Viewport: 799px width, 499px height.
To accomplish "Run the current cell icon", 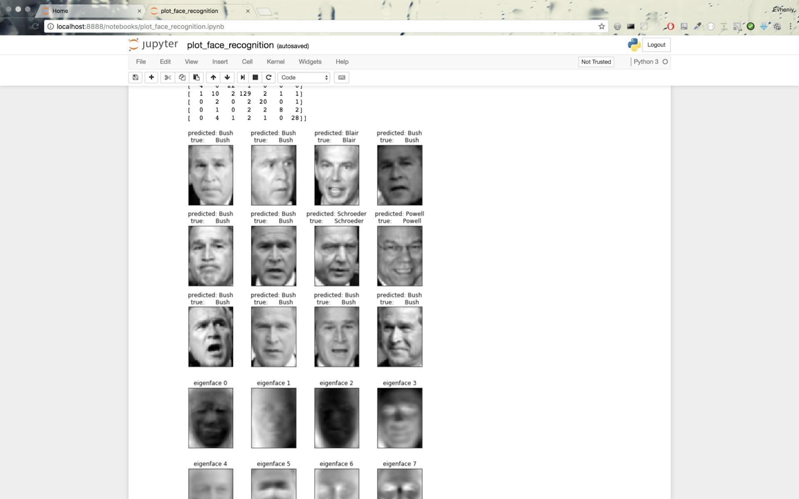I will 243,77.
